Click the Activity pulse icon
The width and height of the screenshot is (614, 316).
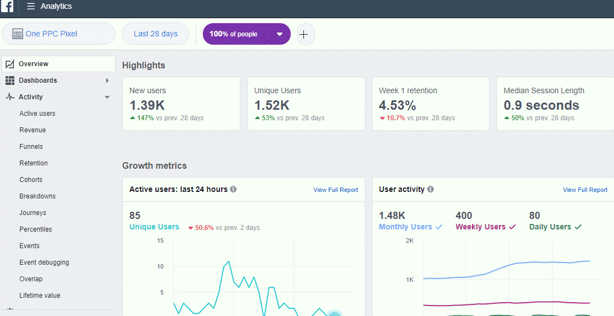click(9, 97)
